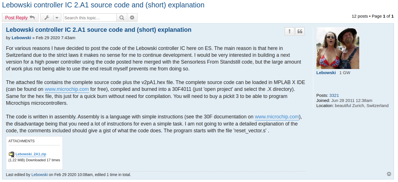Follow the www.microchip.com link near 30F documentation

[277, 117]
